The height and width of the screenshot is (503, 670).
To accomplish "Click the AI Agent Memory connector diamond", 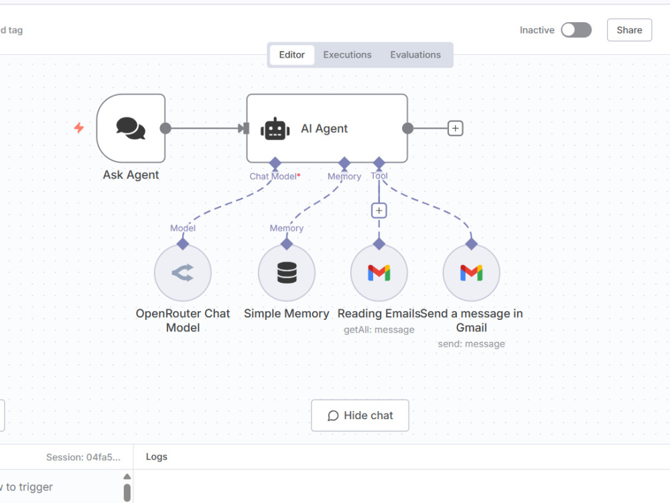I will point(344,163).
